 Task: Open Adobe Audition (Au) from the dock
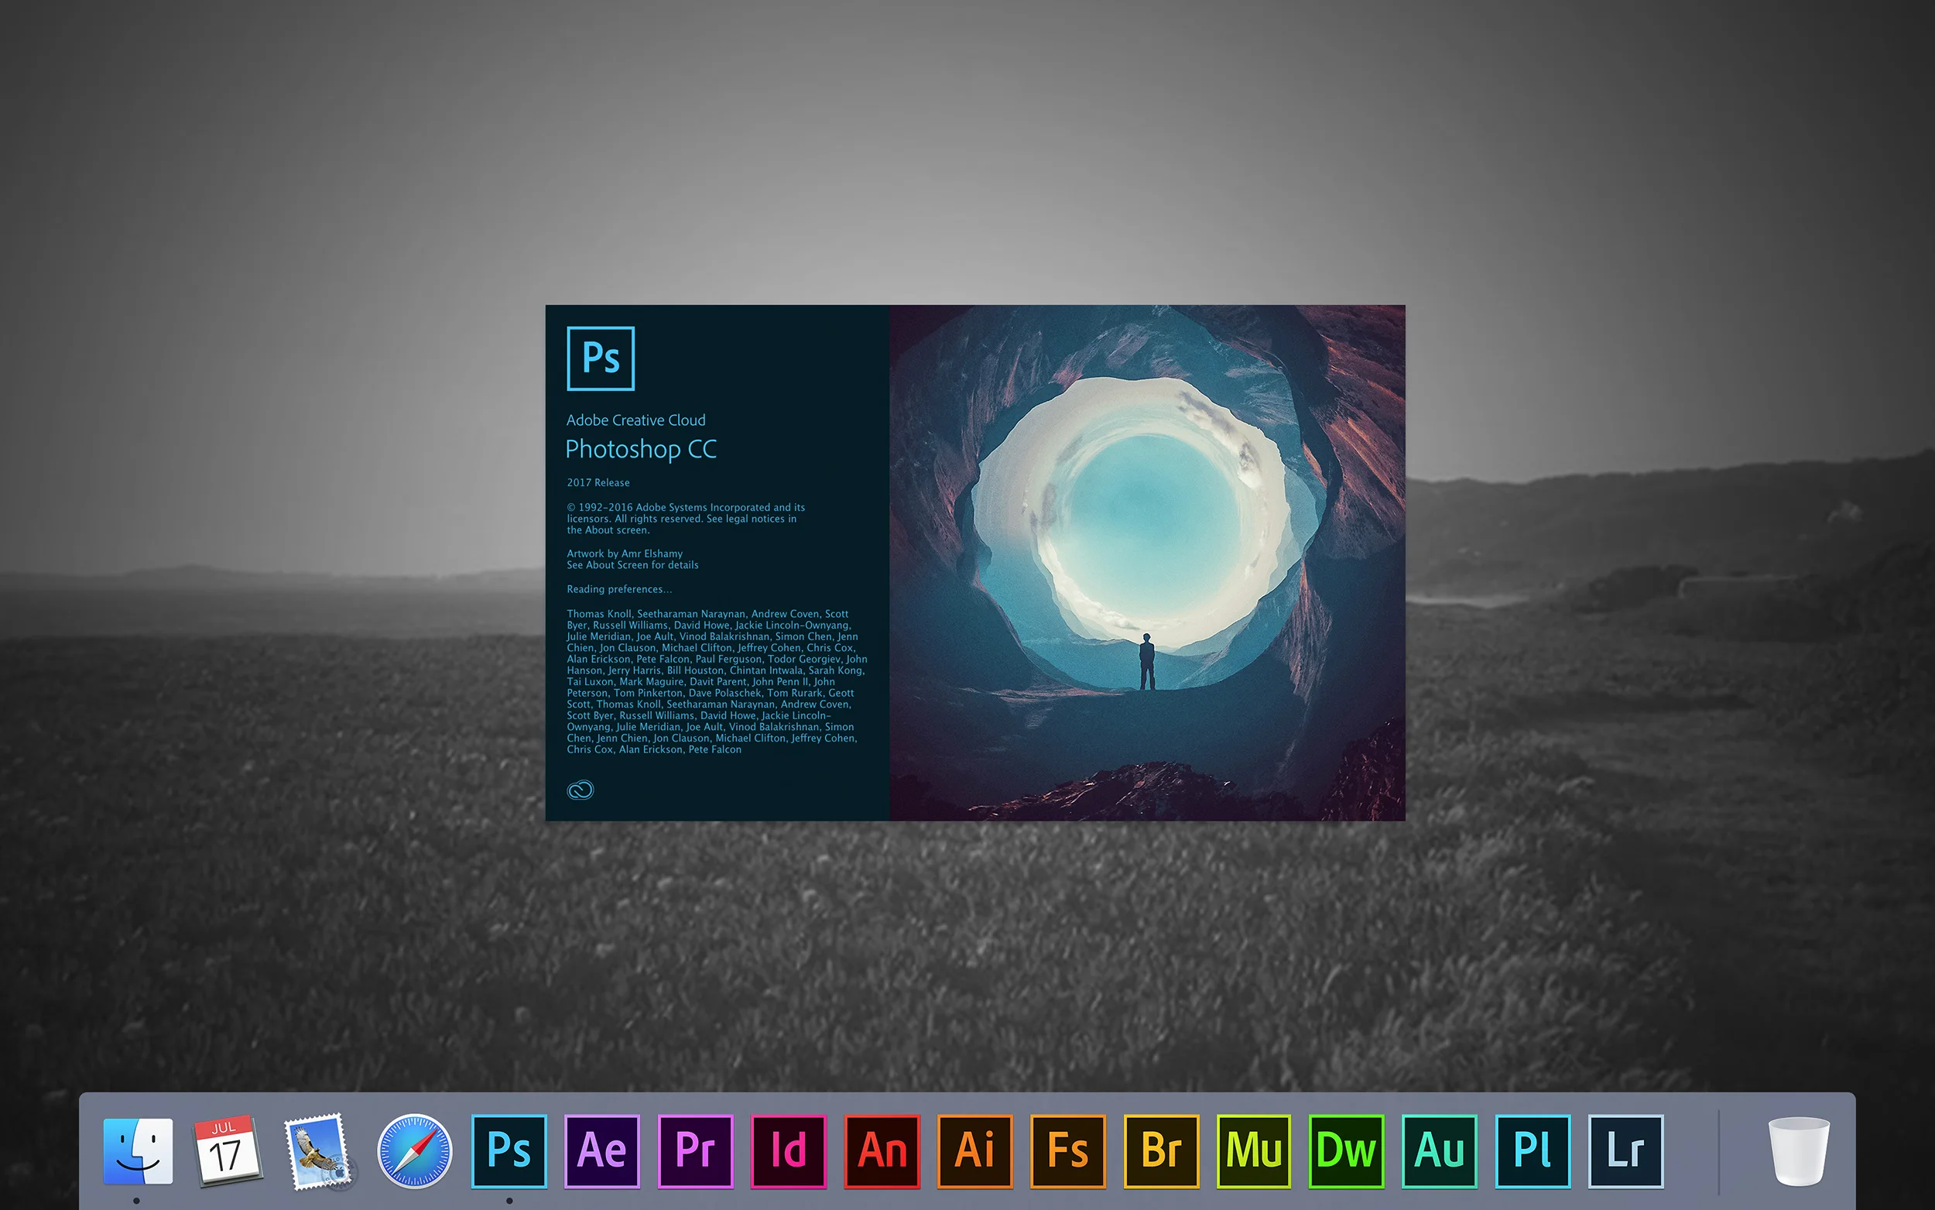tap(1439, 1151)
